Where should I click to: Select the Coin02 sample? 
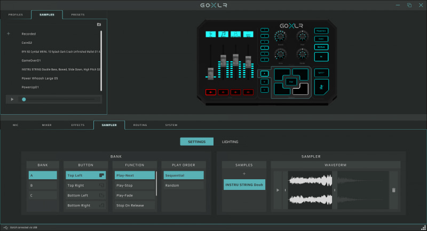coord(27,43)
